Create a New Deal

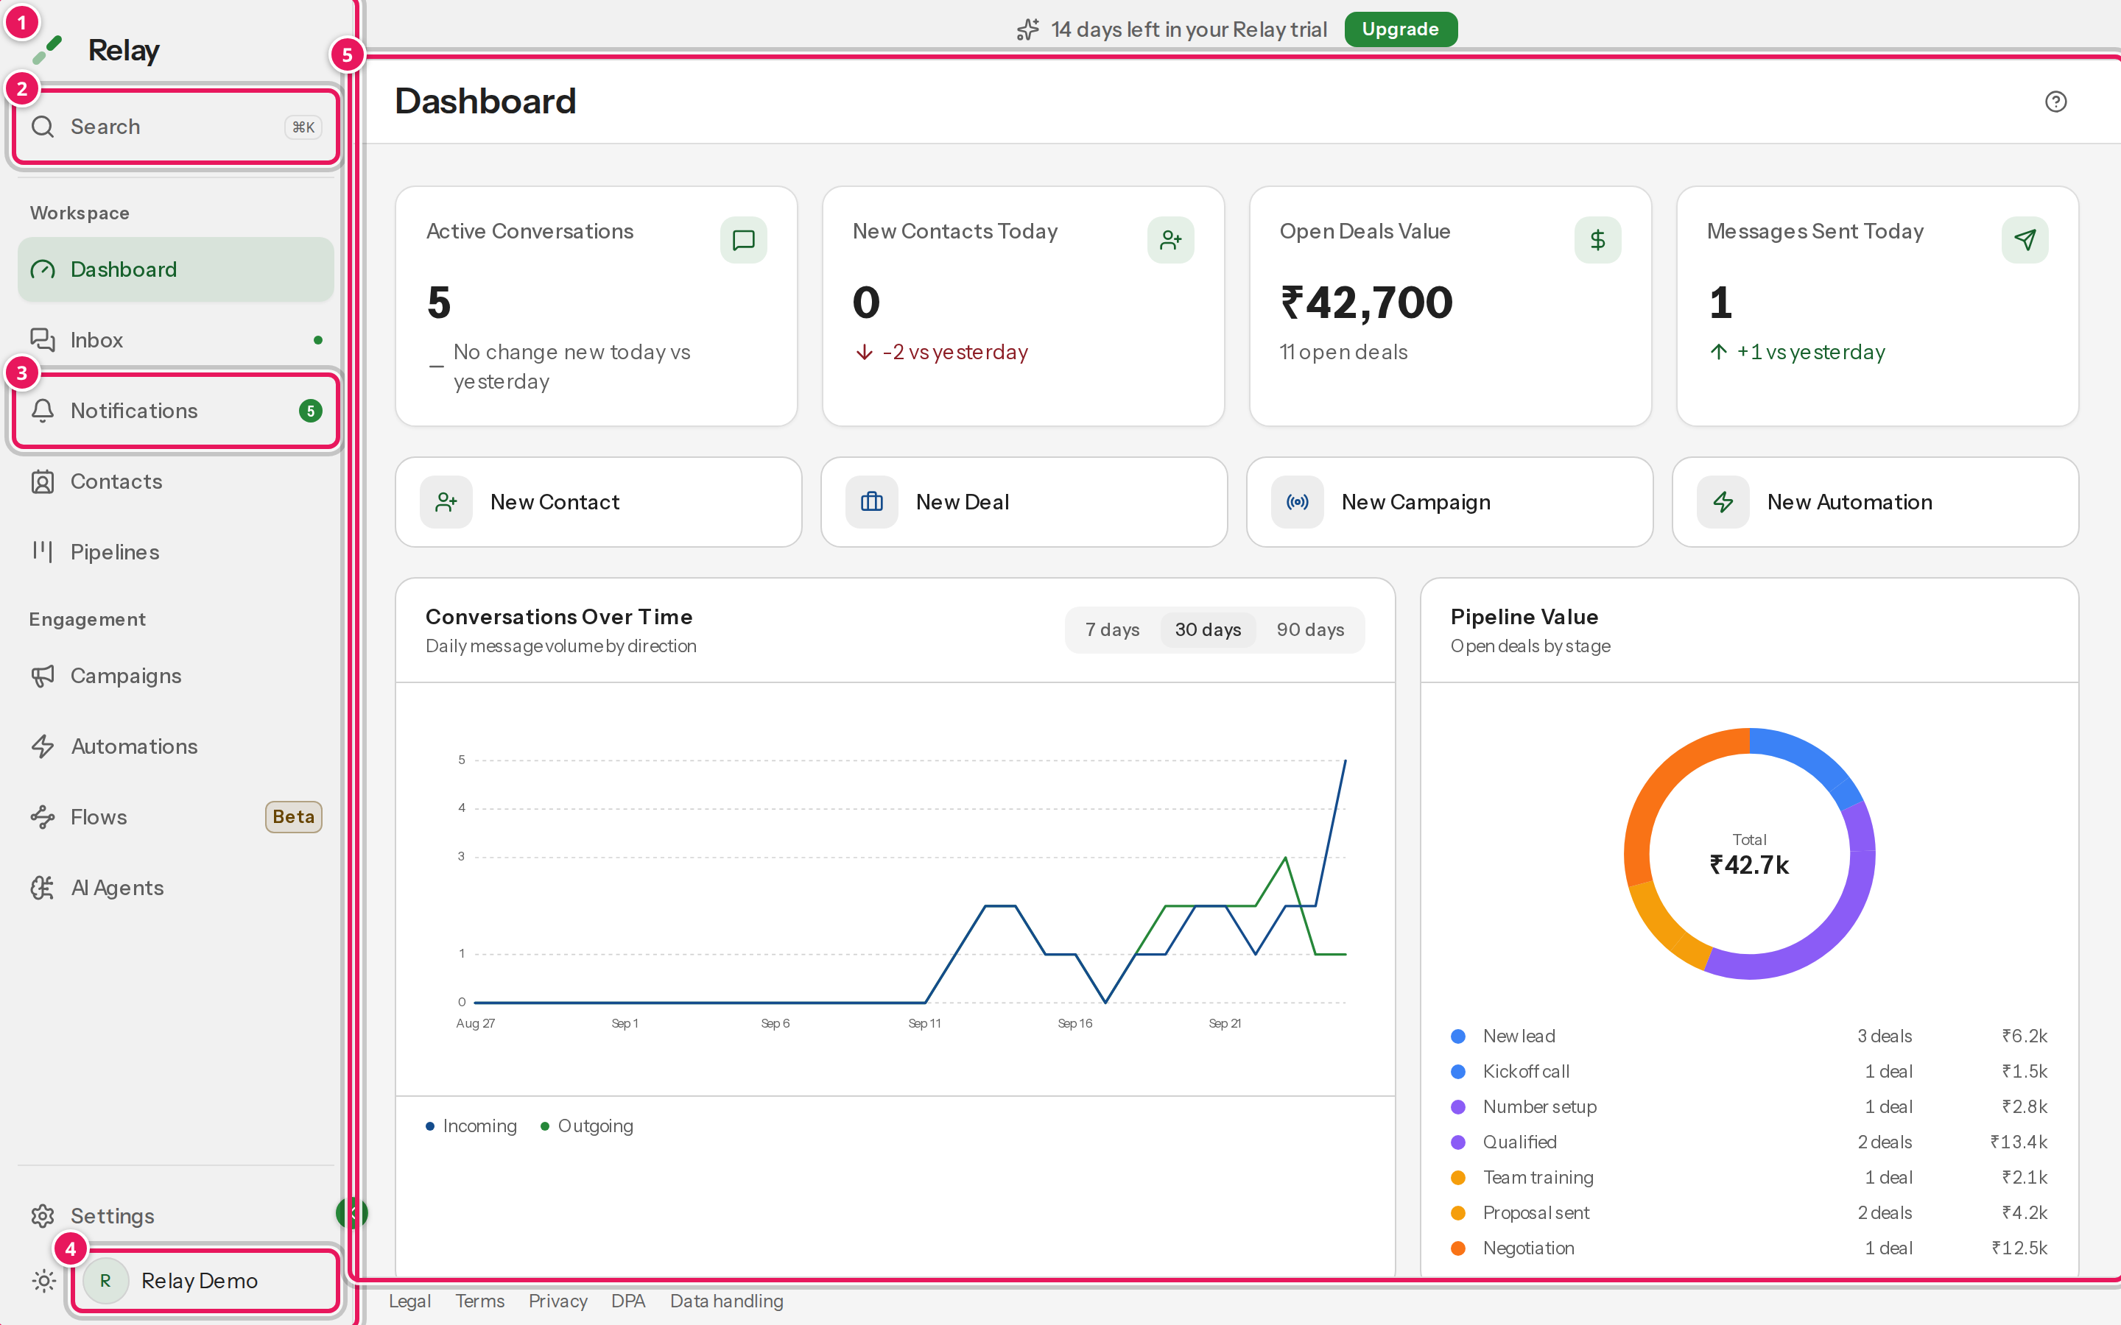point(1024,502)
